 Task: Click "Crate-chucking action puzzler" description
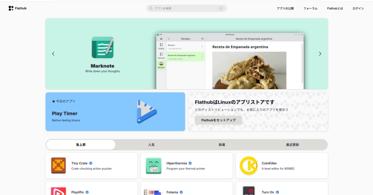[x=91, y=169]
